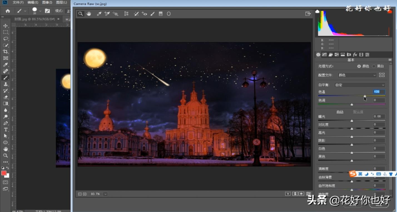Screen dimensions: 397x212
Task: Click the 自动 (Auto) link
Action: (340, 112)
